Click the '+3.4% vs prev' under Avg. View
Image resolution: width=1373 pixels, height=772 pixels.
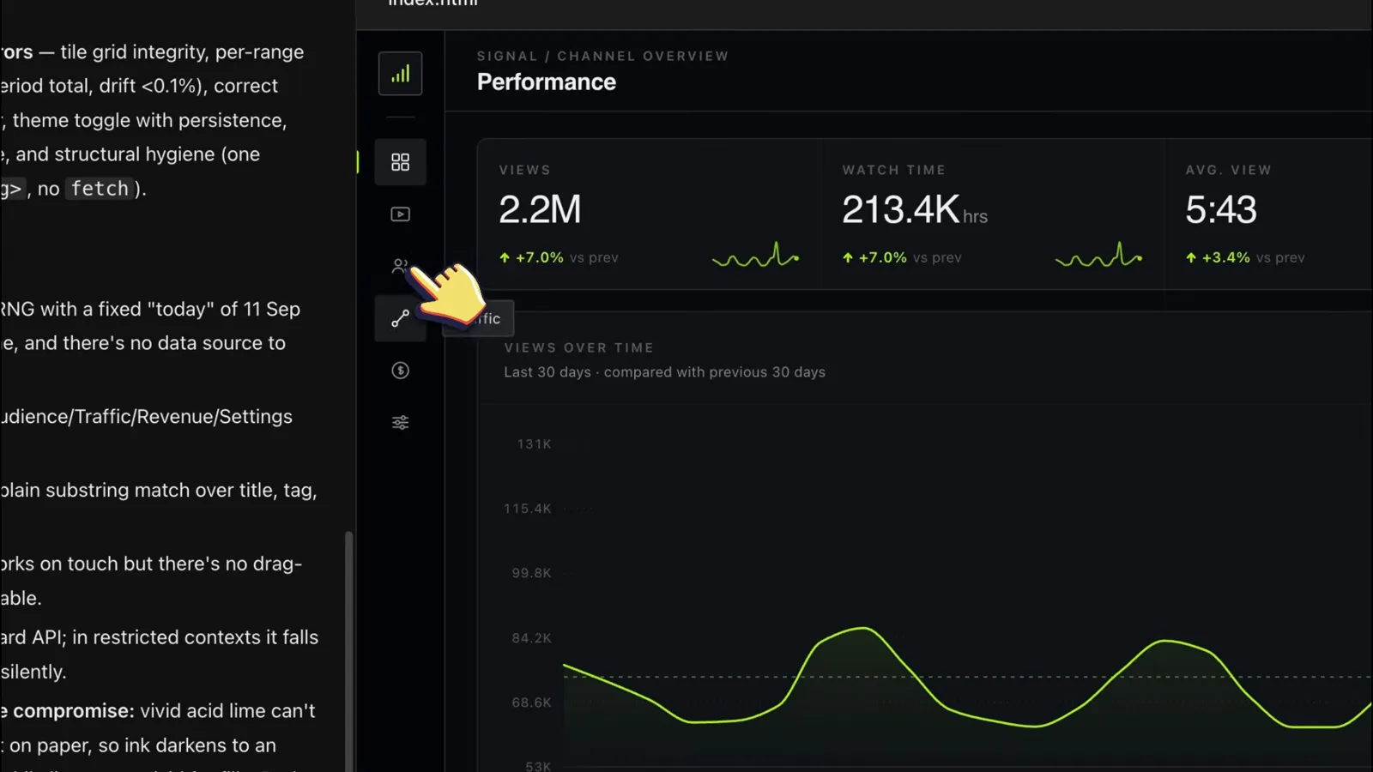tap(1245, 257)
